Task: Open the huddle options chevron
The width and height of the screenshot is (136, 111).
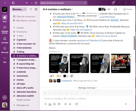Action: tap(120, 9)
